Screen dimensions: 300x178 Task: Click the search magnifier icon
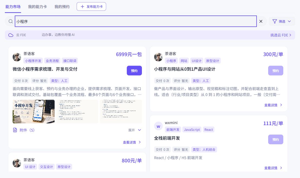coord(11,21)
